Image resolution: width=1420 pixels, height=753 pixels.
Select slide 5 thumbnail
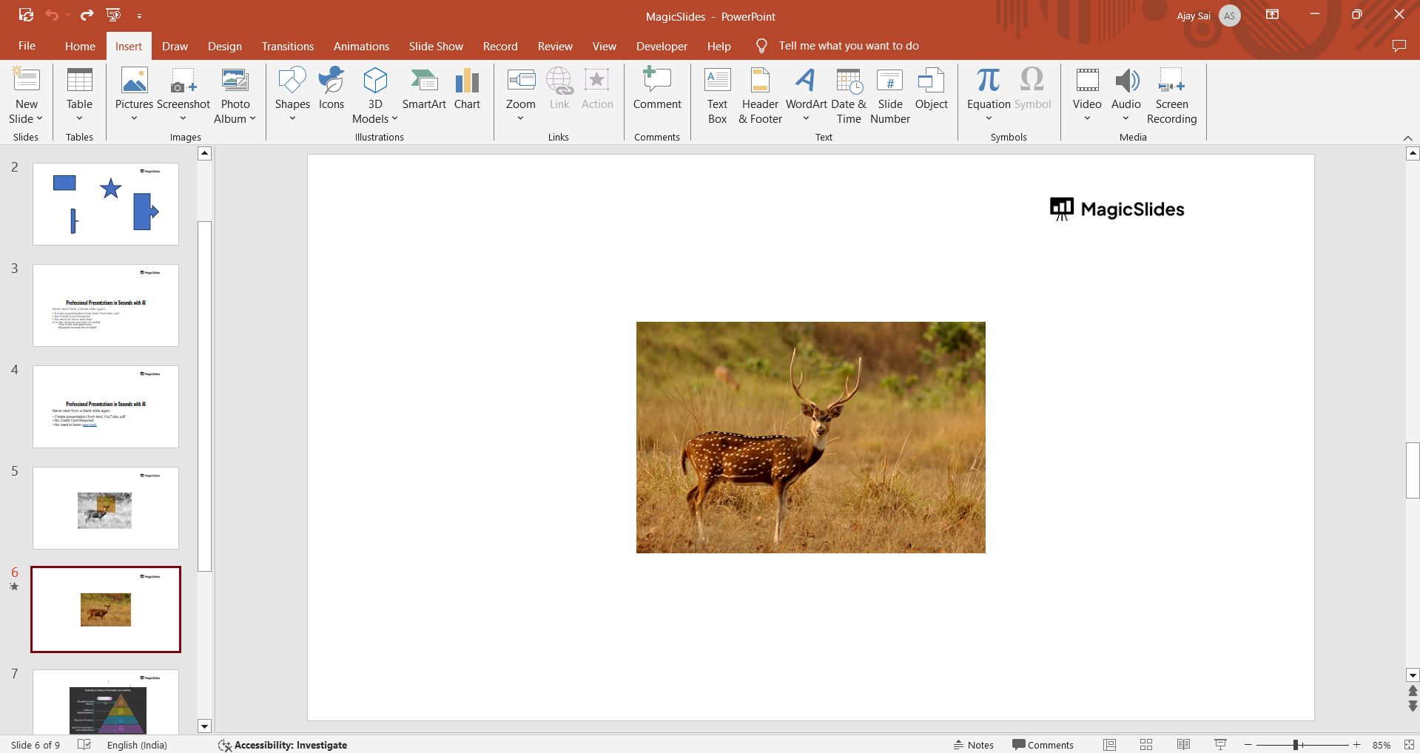click(106, 508)
